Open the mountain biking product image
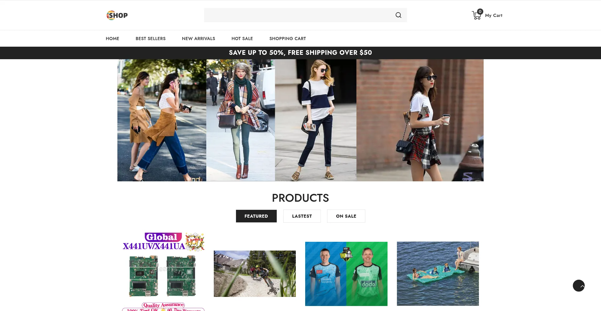Screen dimensions: 601x311 [x=254, y=273]
